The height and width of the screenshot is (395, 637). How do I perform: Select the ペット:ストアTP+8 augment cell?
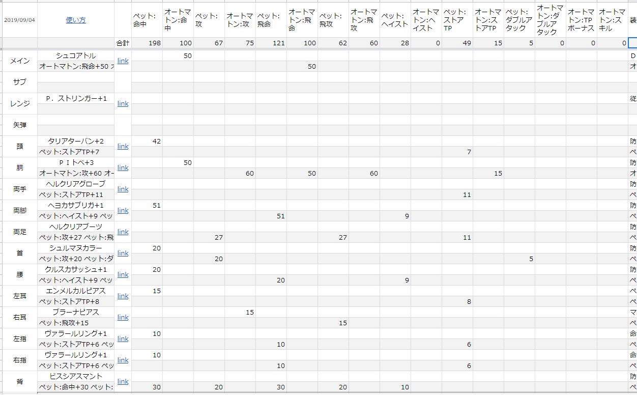(76, 301)
